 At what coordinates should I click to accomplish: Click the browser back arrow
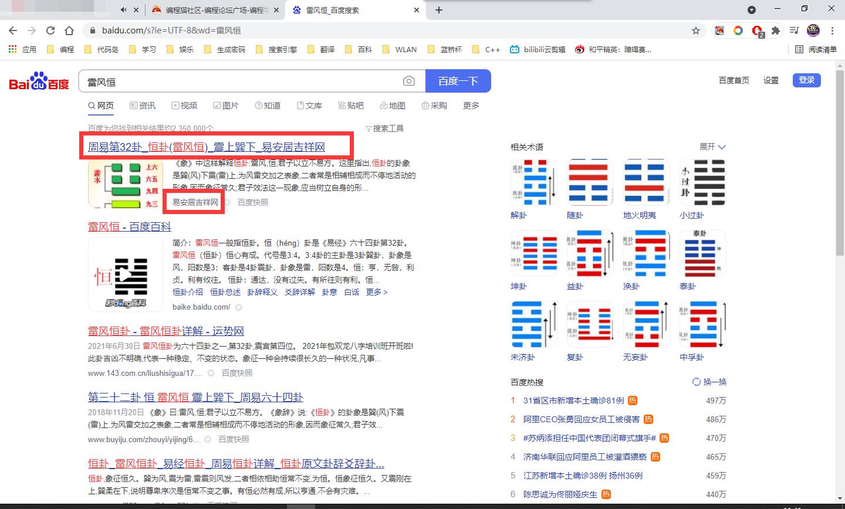coord(13,30)
